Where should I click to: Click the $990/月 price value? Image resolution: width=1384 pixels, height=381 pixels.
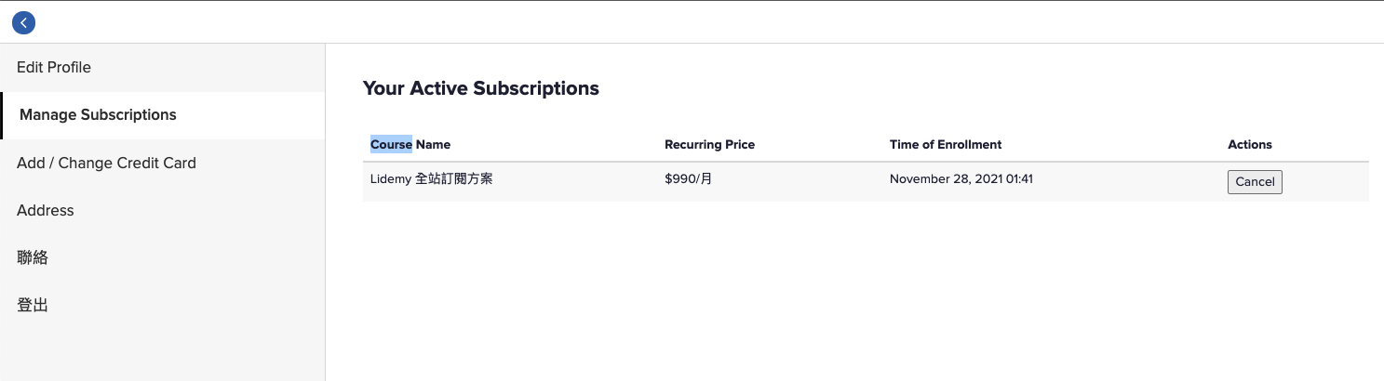tap(688, 178)
